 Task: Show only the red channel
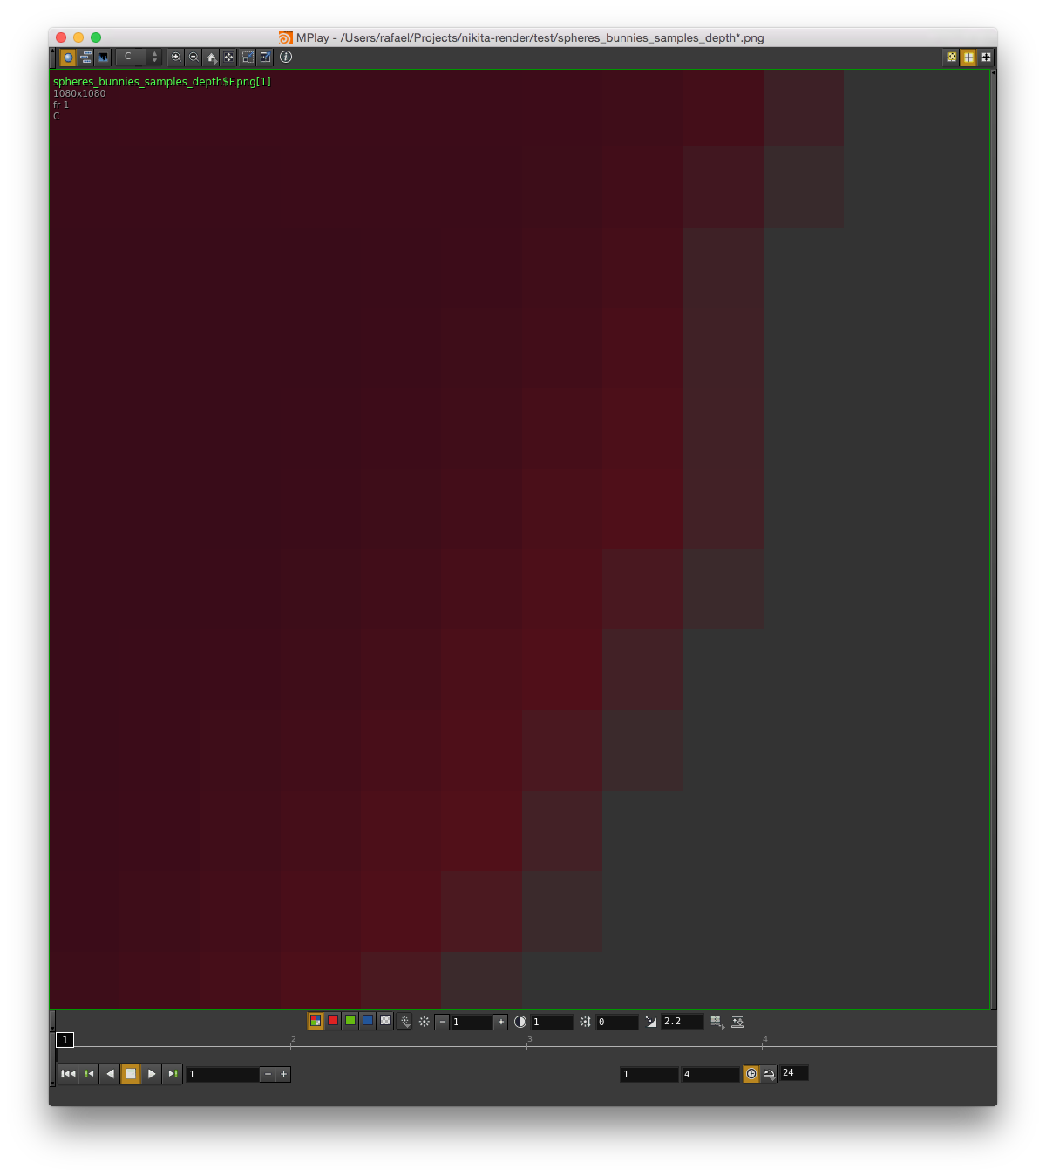tap(333, 1021)
